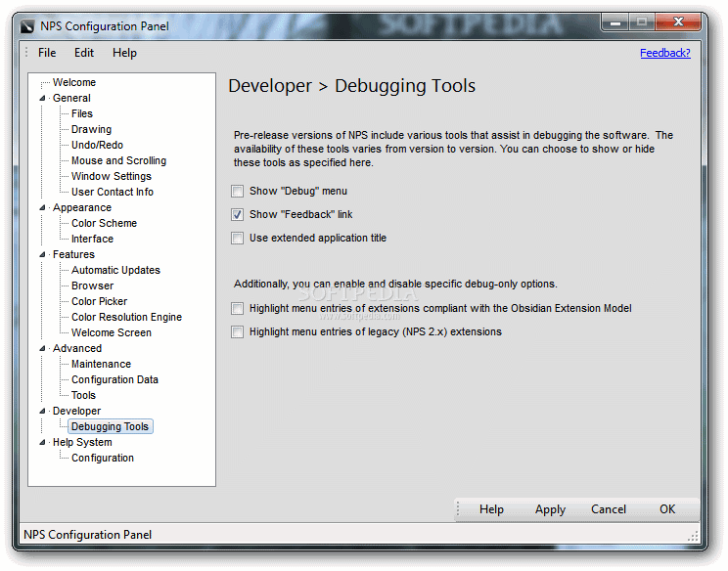Collapse the Features tree node
The image size is (728, 571).
pos(42,254)
